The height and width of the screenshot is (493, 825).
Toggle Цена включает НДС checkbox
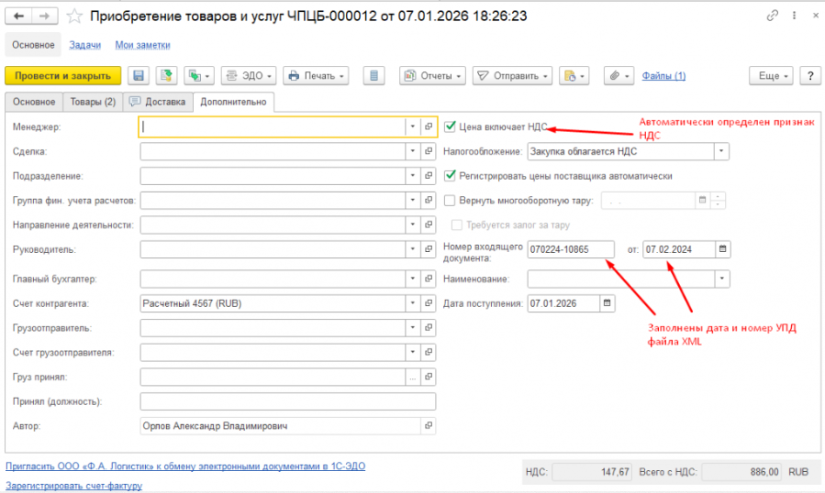(x=450, y=126)
